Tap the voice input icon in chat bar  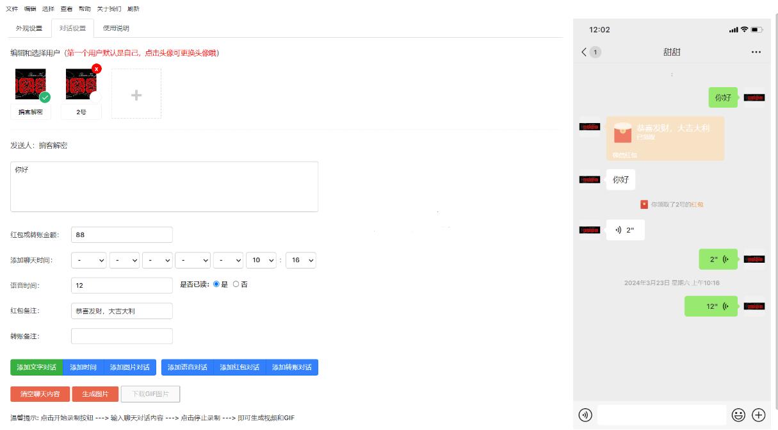pyautogui.click(x=585, y=415)
